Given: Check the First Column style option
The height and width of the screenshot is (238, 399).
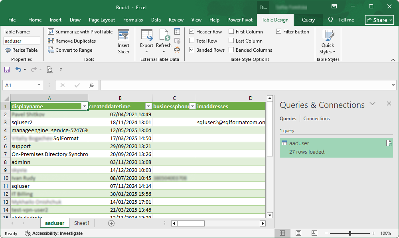Looking at the screenshot, I should coord(230,31).
